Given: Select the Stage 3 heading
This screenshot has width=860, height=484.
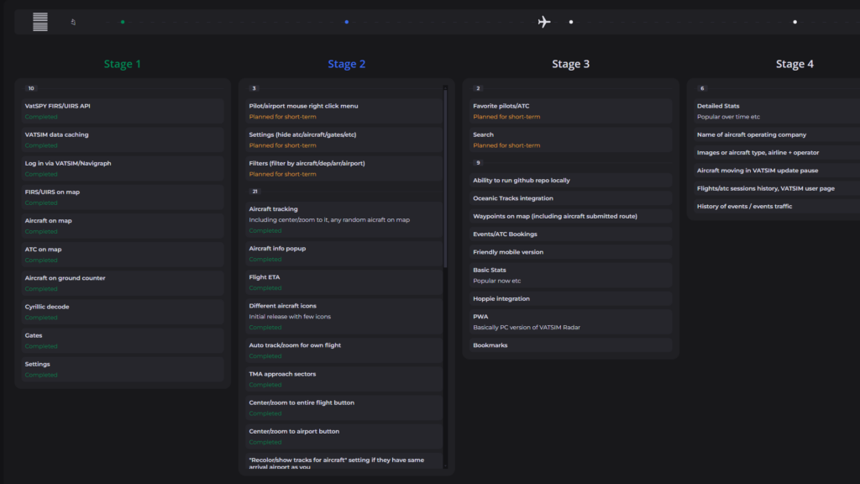Looking at the screenshot, I should click(570, 64).
